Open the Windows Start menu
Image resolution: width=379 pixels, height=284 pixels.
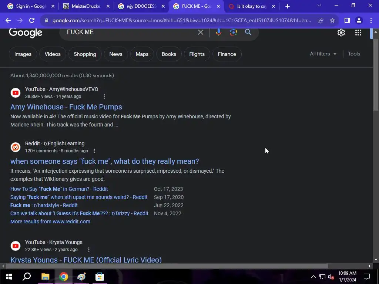pyautogui.click(x=9, y=277)
